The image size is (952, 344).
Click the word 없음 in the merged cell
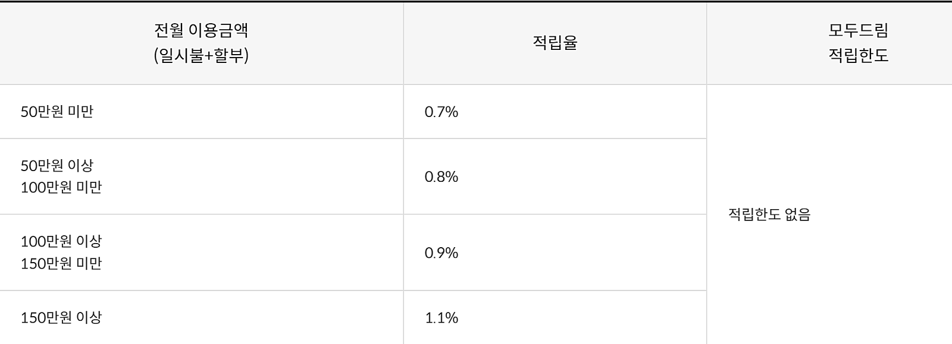point(797,214)
